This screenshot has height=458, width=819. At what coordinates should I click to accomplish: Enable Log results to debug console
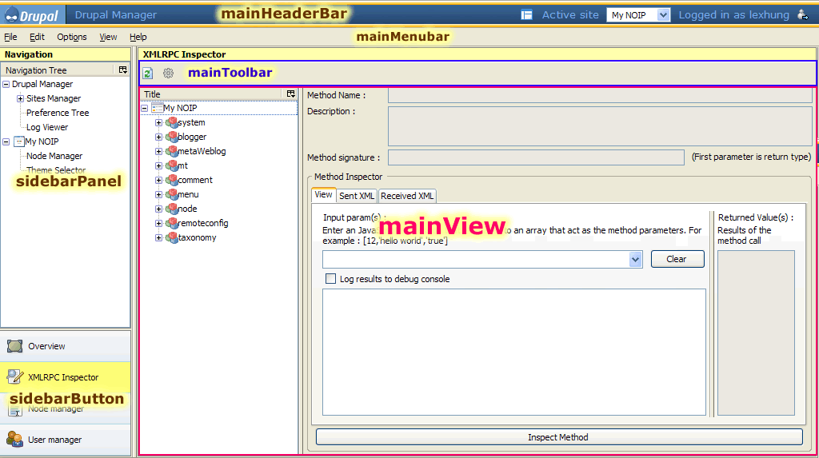pyautogui.click(x=330, y=279)
